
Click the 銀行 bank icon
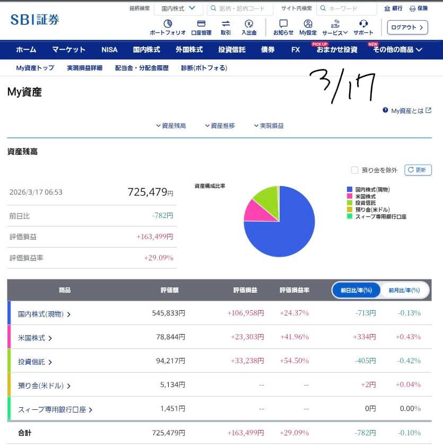[387, 8]
